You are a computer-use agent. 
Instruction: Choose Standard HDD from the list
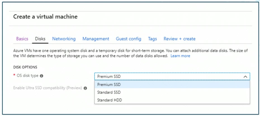(172, 100)
